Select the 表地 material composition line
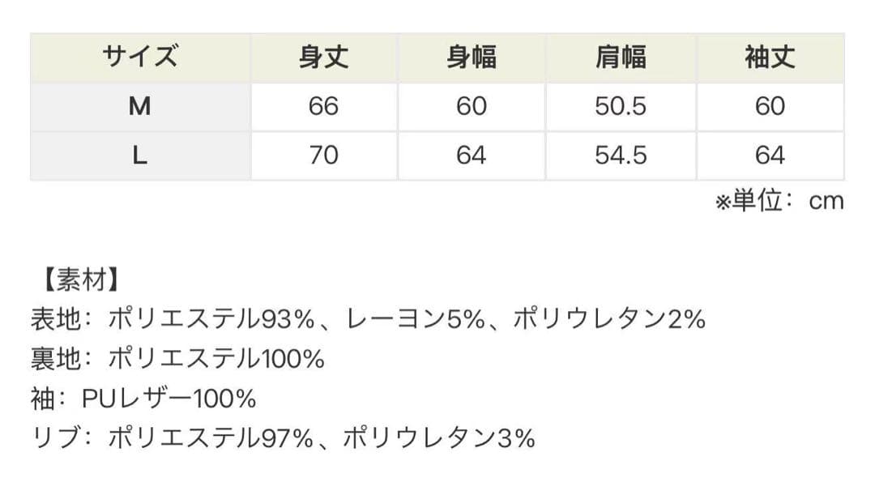Screen dimensions: 875x478 (367, 319)
